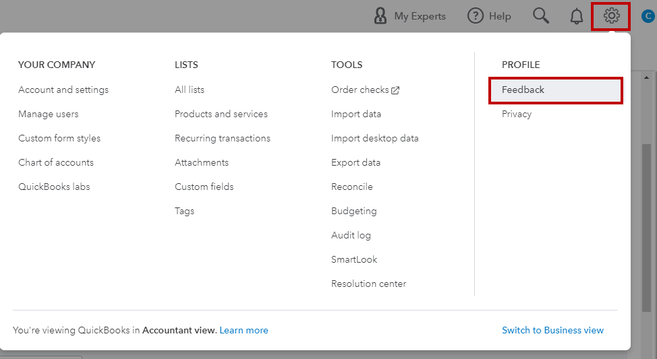Choose Products and services
Image resolution: width=657 pixels, height=359 pixels.
tap(221, 114)
